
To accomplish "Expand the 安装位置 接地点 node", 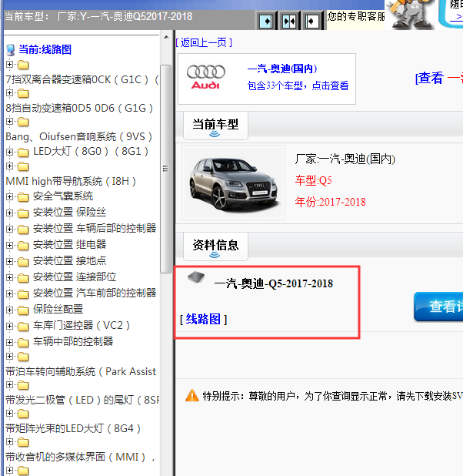I will click(x=10, y=261).
